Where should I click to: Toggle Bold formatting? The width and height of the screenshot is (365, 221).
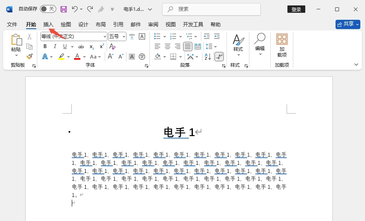45,47
